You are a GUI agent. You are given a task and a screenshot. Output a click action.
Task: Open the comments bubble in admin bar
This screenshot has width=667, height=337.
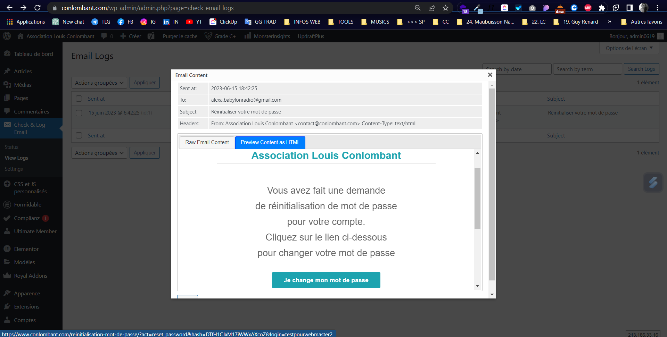coord(107,36)
